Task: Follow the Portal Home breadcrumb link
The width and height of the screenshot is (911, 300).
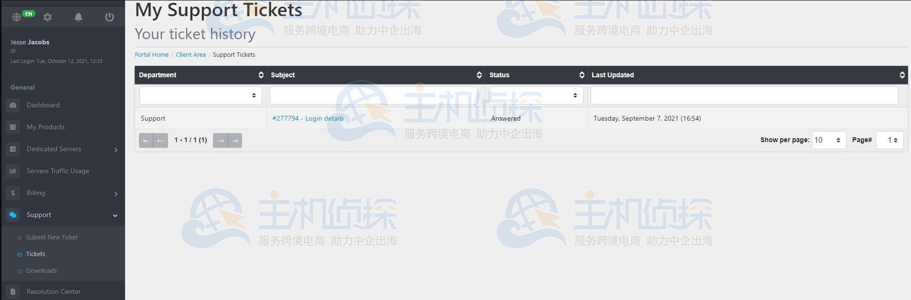Action: (151, 55)
